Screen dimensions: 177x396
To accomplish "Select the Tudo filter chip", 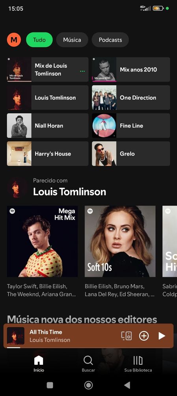I will coord(39,40).
